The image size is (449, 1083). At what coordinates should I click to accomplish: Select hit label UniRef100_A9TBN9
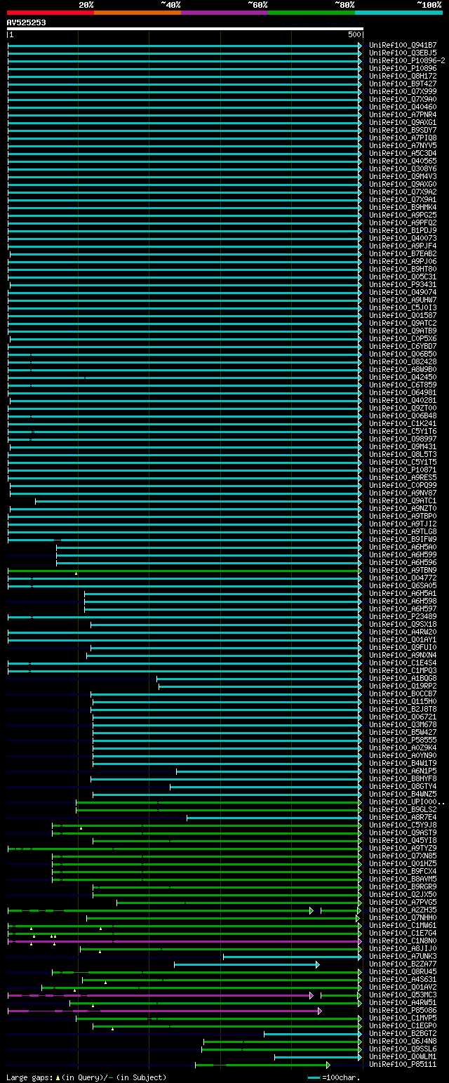pos(403,571)
